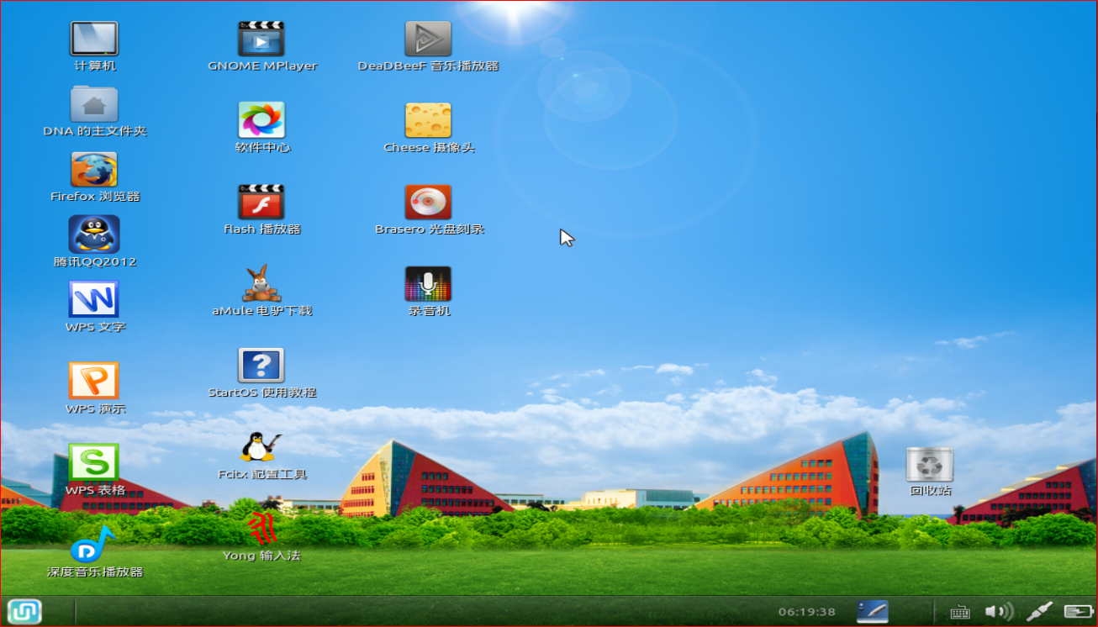Open the keyboard input method tray icon
Image resolution: width=1098 pixels, height=627 pixels.
click(x=960, y=612)
